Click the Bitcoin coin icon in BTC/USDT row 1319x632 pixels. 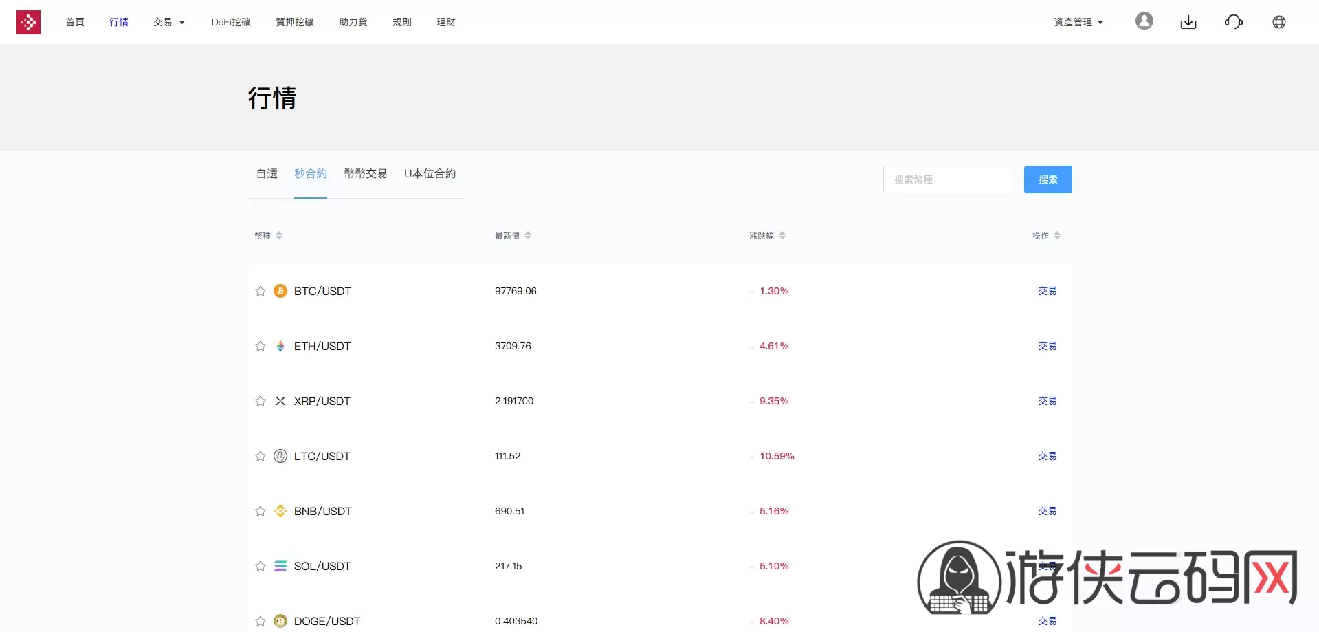[x=280, y=291]
